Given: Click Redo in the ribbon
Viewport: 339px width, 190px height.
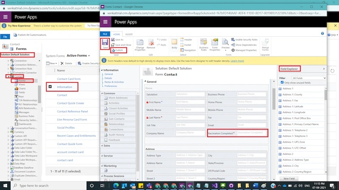Looking at the screenshot, I should tap(161, 45).
